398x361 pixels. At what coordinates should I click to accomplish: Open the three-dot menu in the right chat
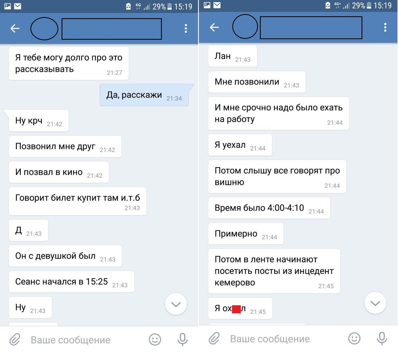385,27
